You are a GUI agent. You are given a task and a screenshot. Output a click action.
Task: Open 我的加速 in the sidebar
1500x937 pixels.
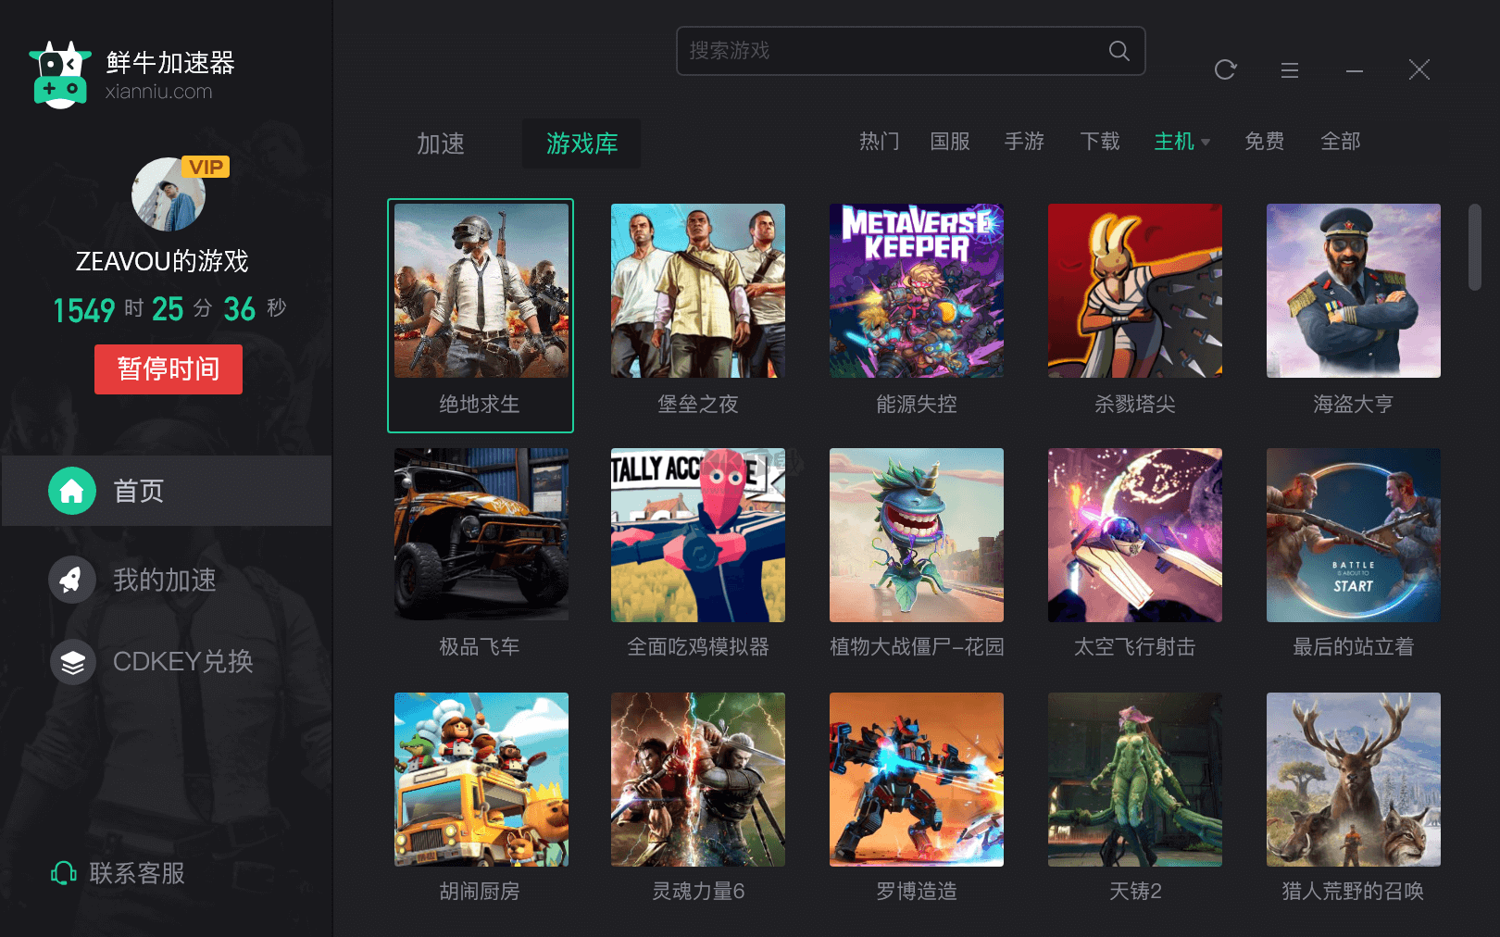tap(167, 580)
